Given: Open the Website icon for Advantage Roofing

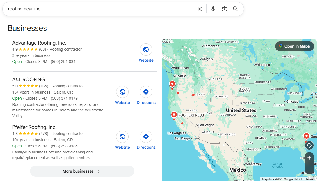Looking at the screenshot, I should (146, 49).
